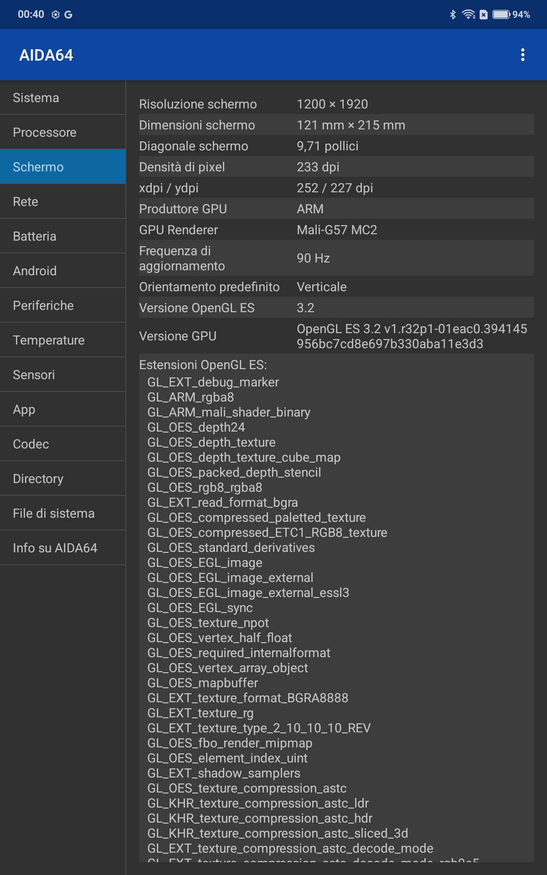Select the Risoluzione schermo value 1200 × 1920
Screen dimensions: 547x875
coord(332,104)
